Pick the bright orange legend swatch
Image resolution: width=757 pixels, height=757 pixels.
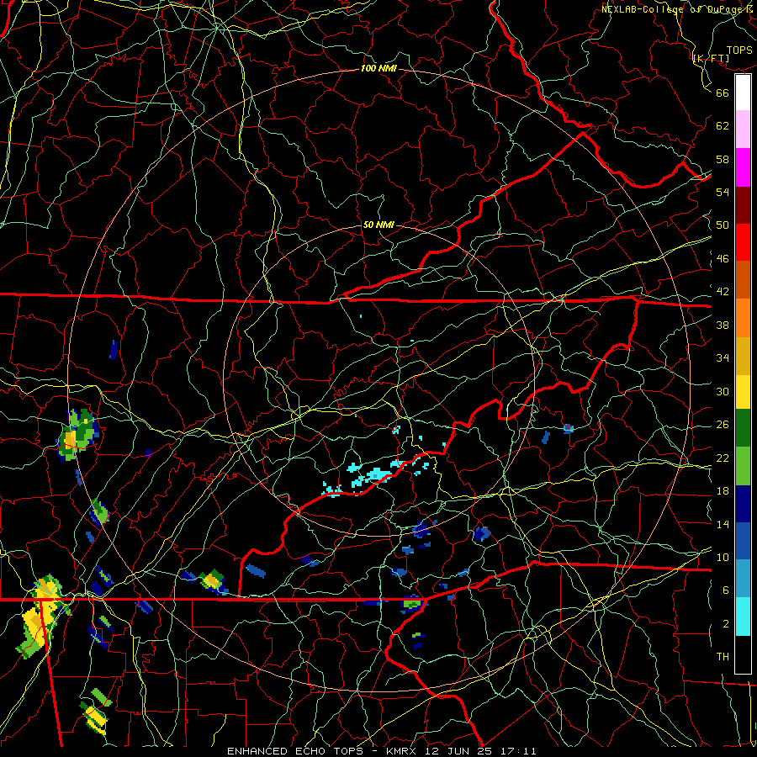(743, 318)
